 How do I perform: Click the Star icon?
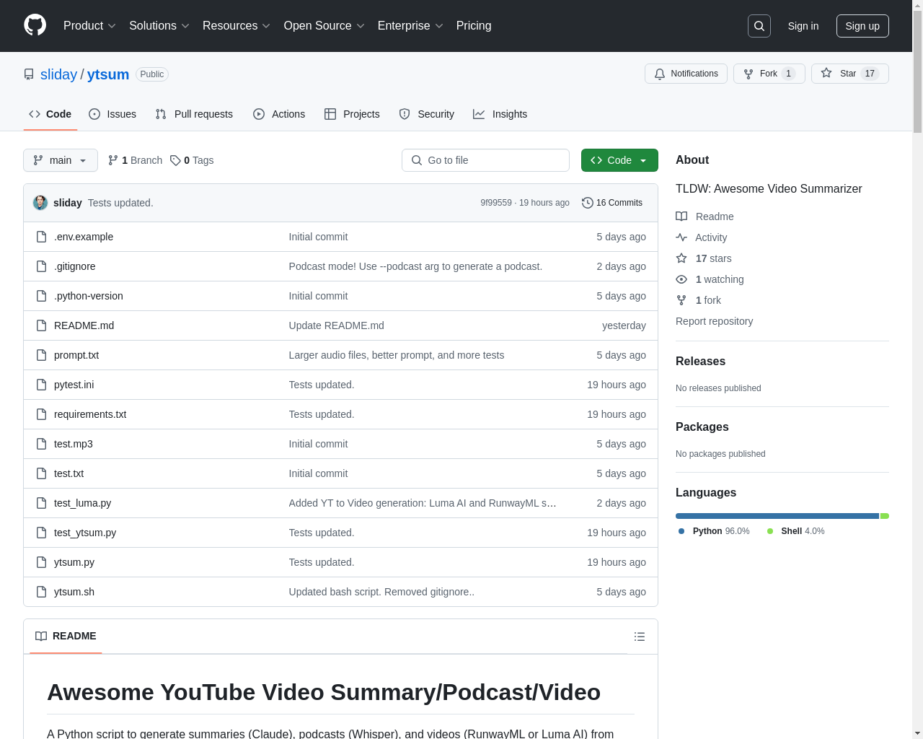point(826,74)
